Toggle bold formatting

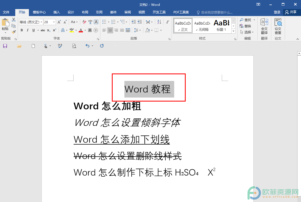point(22,30)
